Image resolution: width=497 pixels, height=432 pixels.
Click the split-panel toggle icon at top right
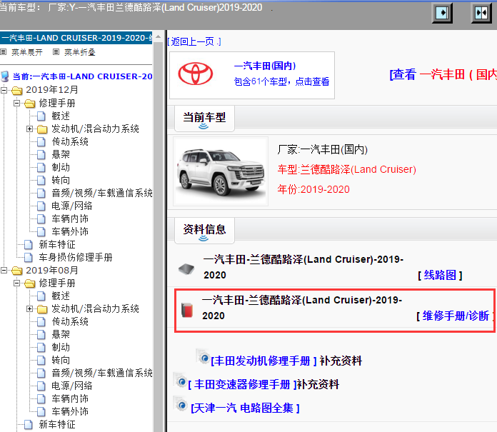(481, 14)
